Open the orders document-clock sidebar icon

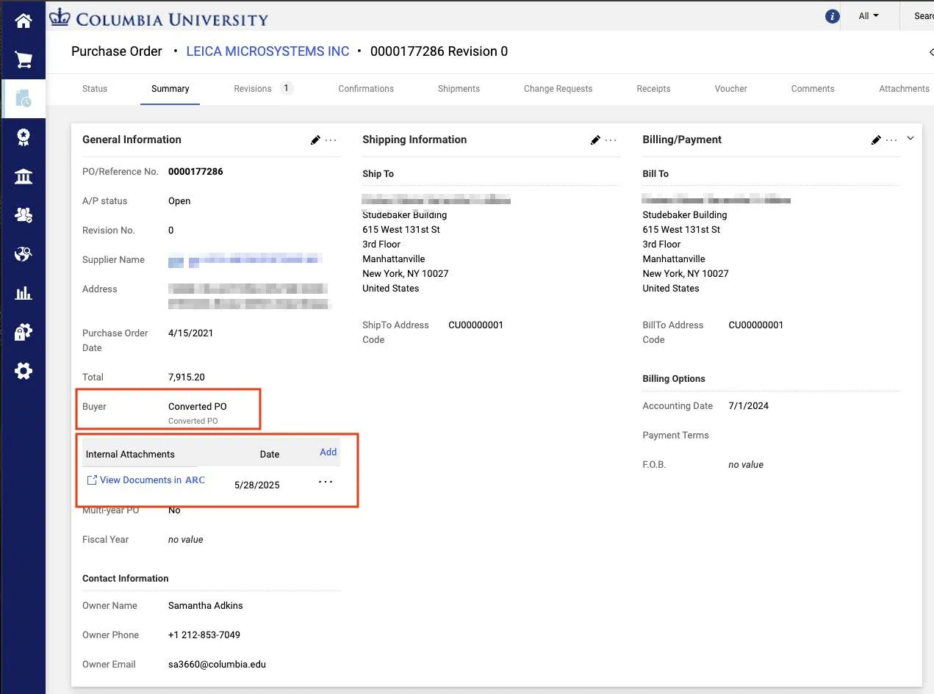[23, 98]
